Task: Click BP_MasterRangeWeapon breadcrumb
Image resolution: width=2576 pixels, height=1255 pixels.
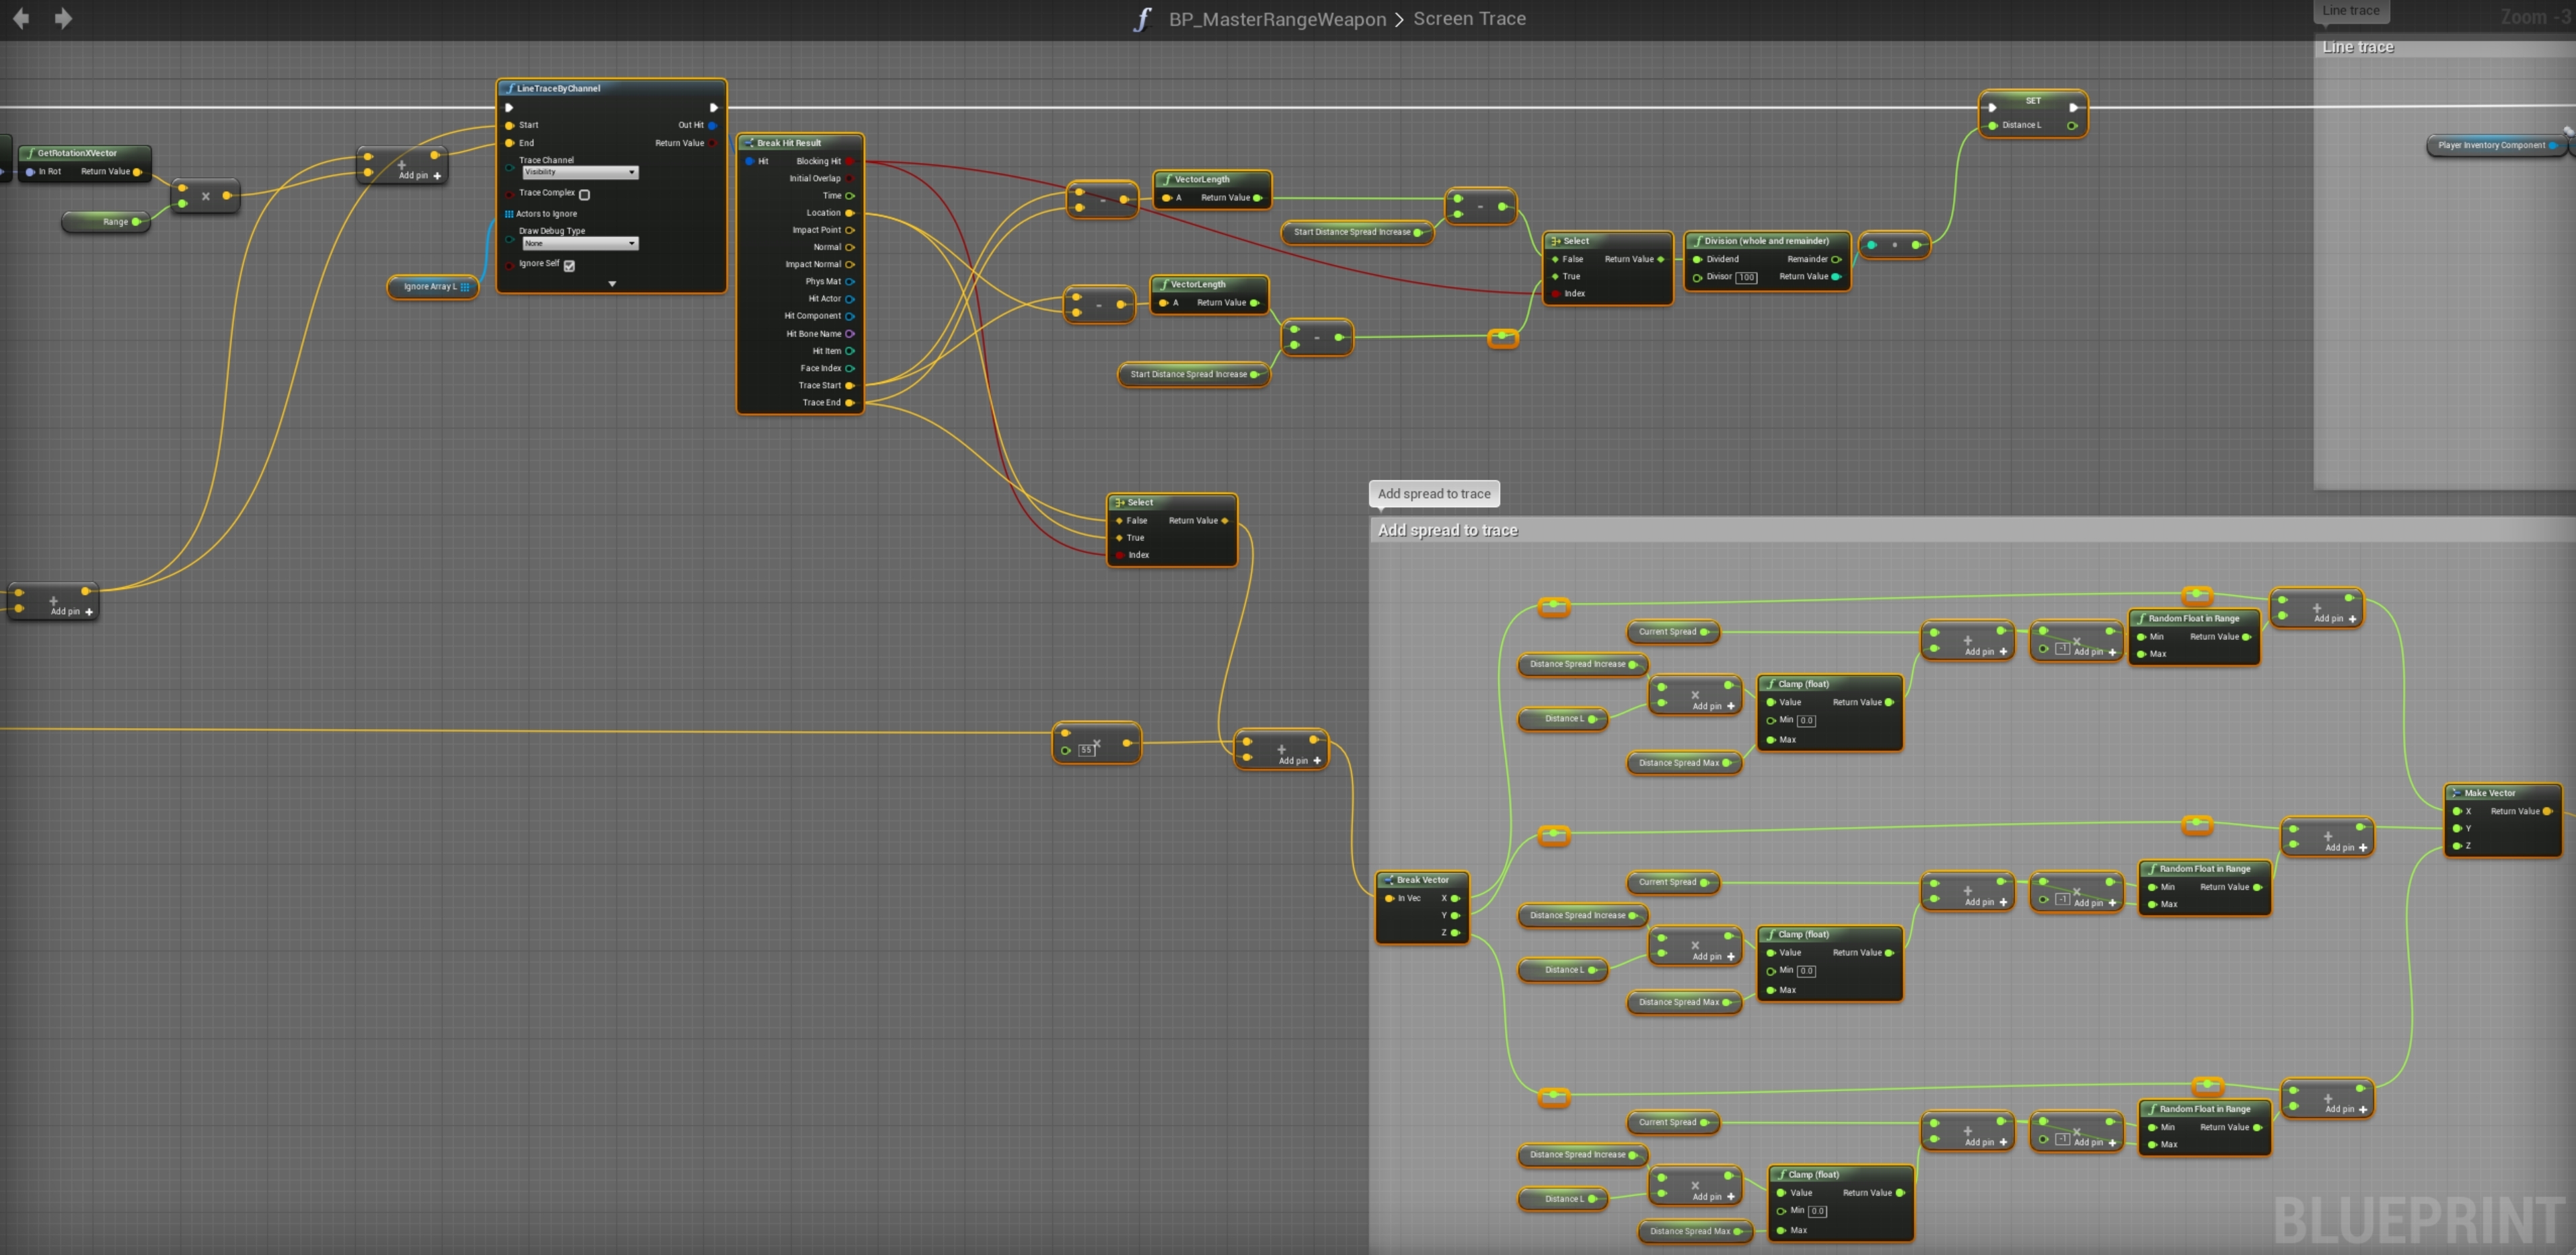Action: [1277, 19]
